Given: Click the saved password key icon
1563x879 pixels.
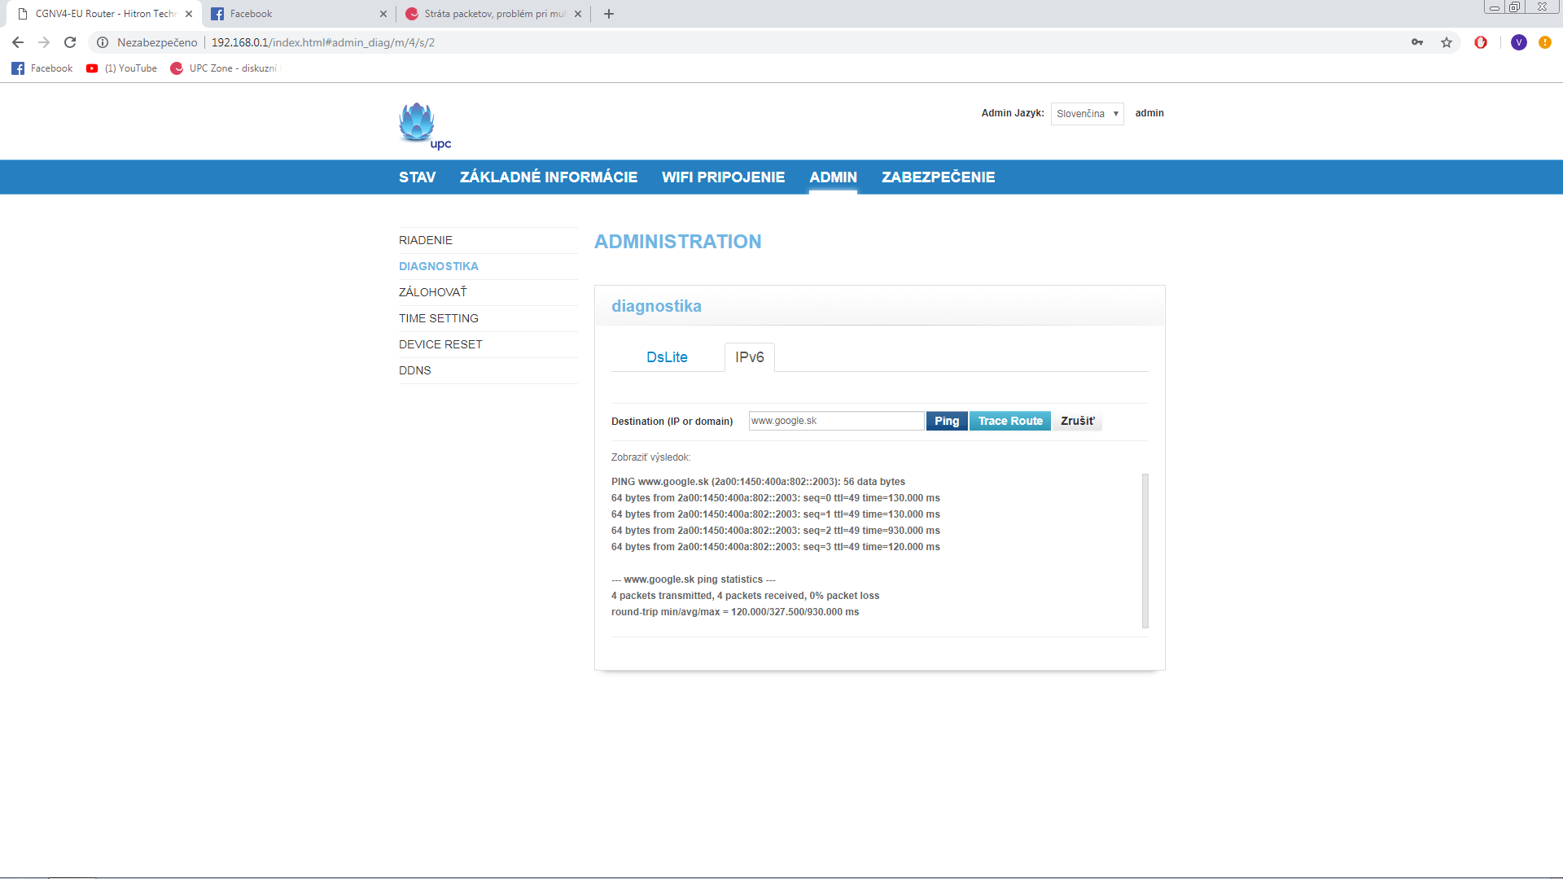Looking at the screenshot, I should point(1417,42).
